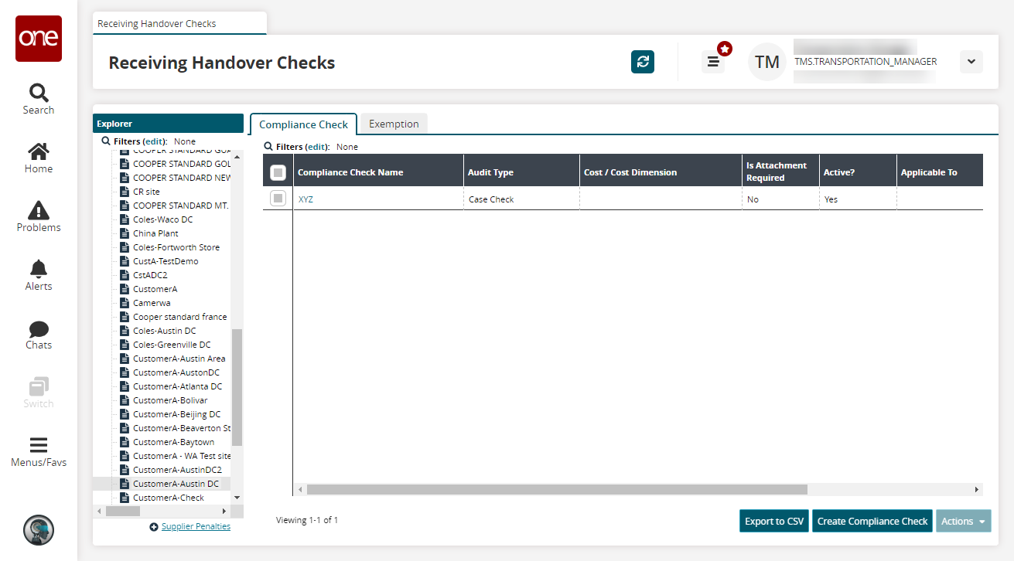Open the Search sidebar icon
Viewport: 1014px width, 561px height.
click(x=39, y=99)
